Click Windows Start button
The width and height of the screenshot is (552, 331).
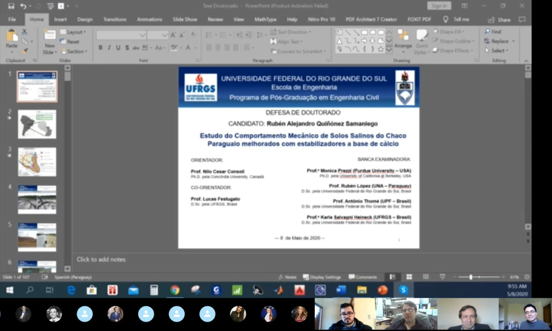(9, 290)
